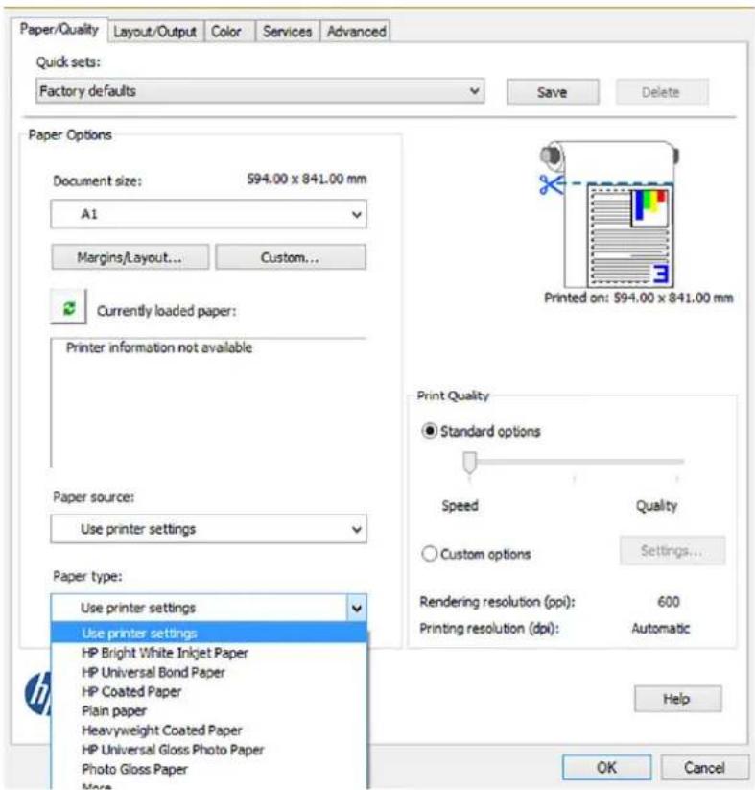
Task: Click the Quality end of slider track
Action: (677, 461)
